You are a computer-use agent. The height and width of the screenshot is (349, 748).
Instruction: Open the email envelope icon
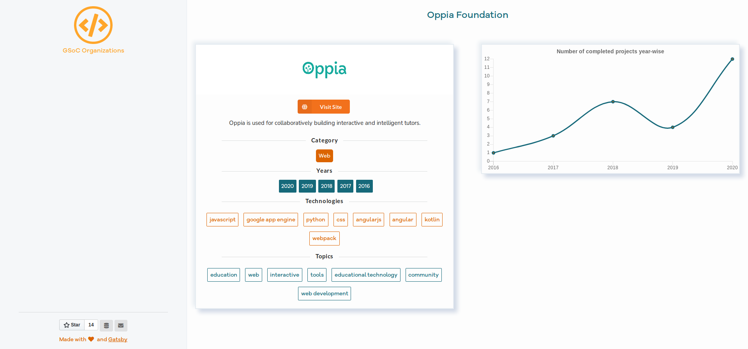(x=121, y=325)
